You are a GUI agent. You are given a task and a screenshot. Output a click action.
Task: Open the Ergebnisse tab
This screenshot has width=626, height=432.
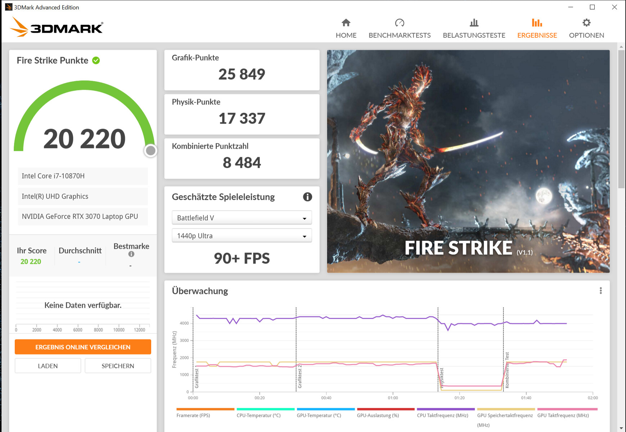pyautogui.click(x=537, y=28)
